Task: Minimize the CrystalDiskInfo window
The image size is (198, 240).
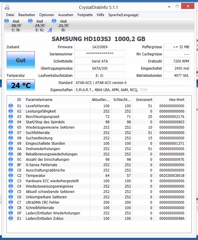Action: 169,7
